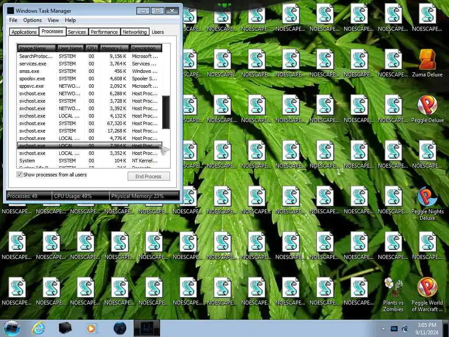Screen dimensions: 449x337
Task: Open the black box taskbar icon
Action: 65,328
